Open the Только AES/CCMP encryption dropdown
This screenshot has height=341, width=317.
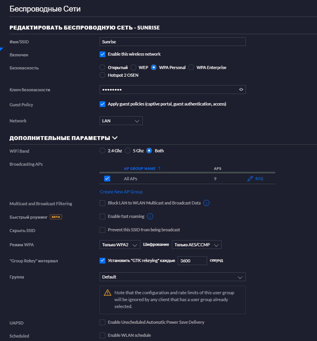[196, 245]
